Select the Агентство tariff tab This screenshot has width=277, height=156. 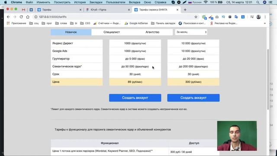tap(152, 32)
